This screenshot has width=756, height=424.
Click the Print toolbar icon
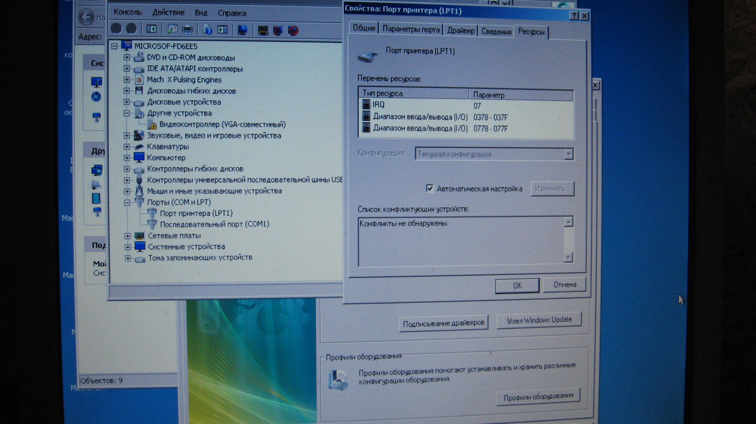(187, 30)
